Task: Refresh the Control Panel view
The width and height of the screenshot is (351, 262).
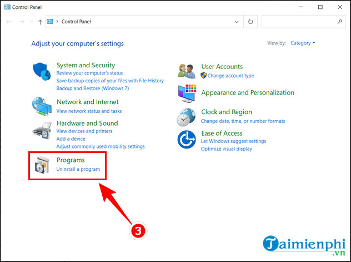Action: (250, 22)
